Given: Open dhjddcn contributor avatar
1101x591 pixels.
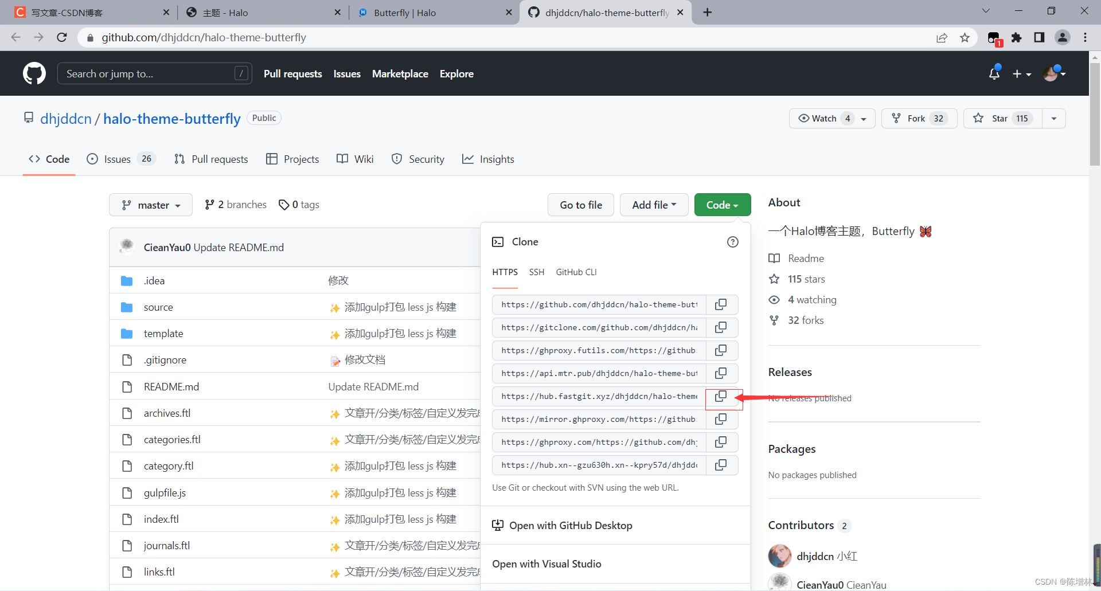Looking at the screenshot, I should coord(780,556).
